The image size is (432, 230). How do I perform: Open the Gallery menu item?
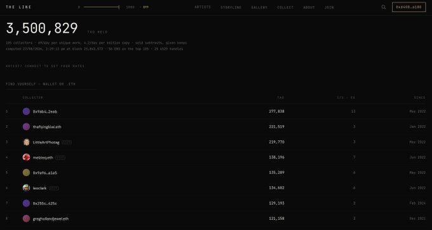click(259, 8)
